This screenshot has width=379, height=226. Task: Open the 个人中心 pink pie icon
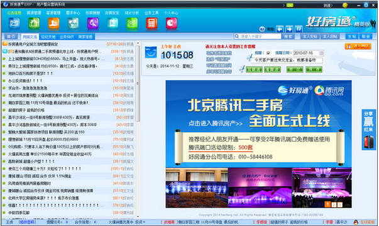click(x=172, y=23)
